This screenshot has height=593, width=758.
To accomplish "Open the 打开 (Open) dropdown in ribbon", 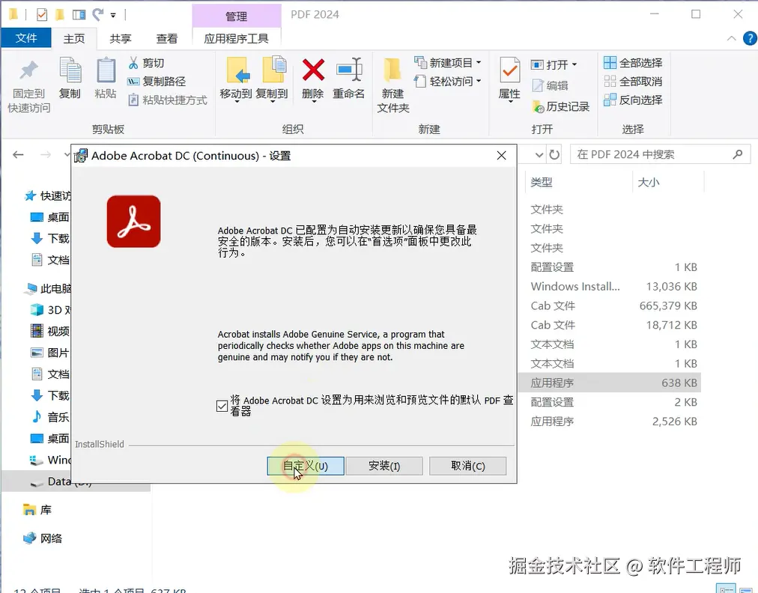I will [554, 64].
